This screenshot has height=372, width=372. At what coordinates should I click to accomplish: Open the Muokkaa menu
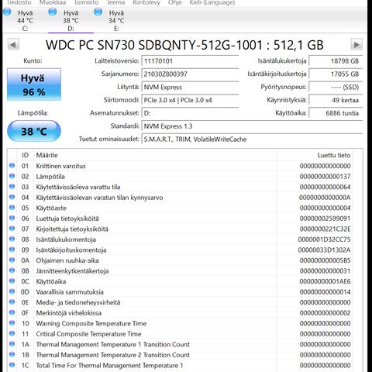53,2
